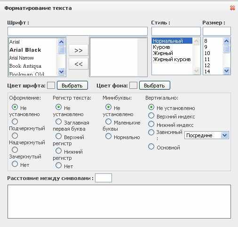
Task: Select the Зачеркнутый radio button
Action: click(x=15, y=150)
